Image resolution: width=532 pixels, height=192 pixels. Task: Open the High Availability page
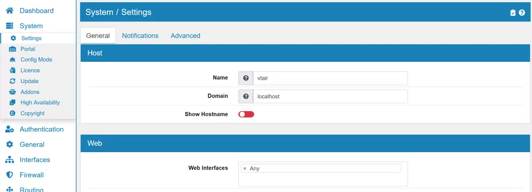tap(40, 102)
